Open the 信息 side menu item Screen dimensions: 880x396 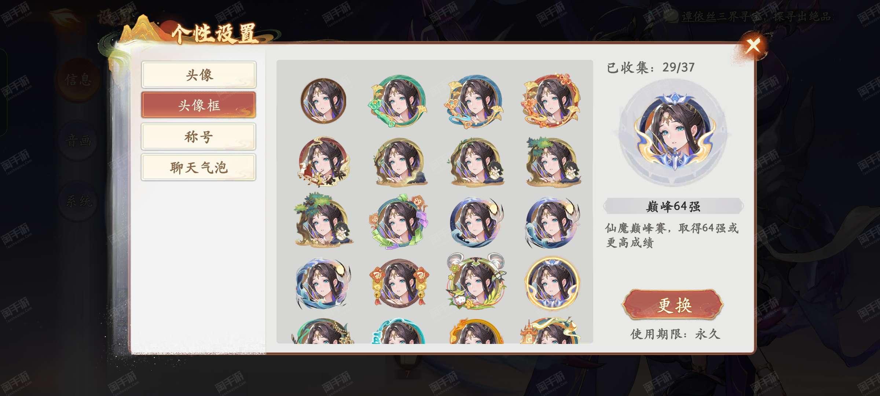click(x=78, y=79)
